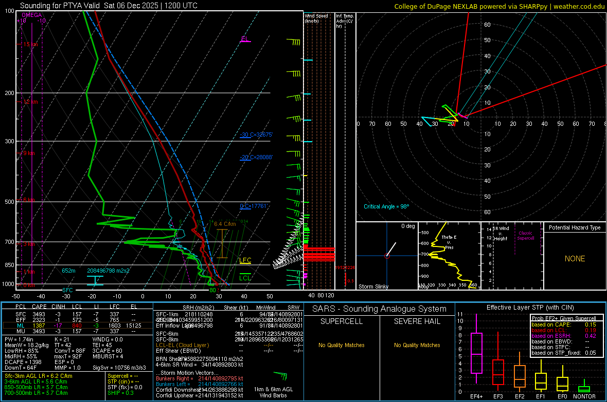Click the Classic Supercell label
The height and width of the screenshot is (402, 607).
click(526, 236)
